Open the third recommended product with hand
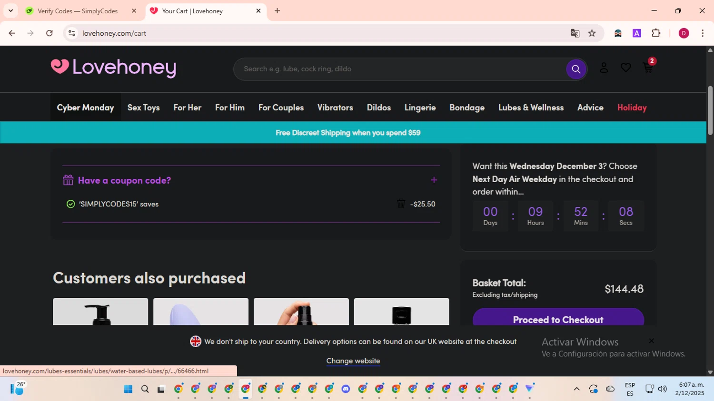The width and height of the screenshot is (714, 401). (x=301, y=312)
